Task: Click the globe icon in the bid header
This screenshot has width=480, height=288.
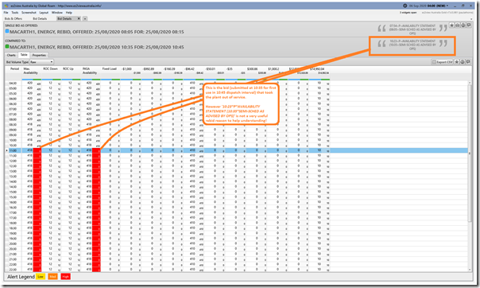Action: [x=463, y=25]
